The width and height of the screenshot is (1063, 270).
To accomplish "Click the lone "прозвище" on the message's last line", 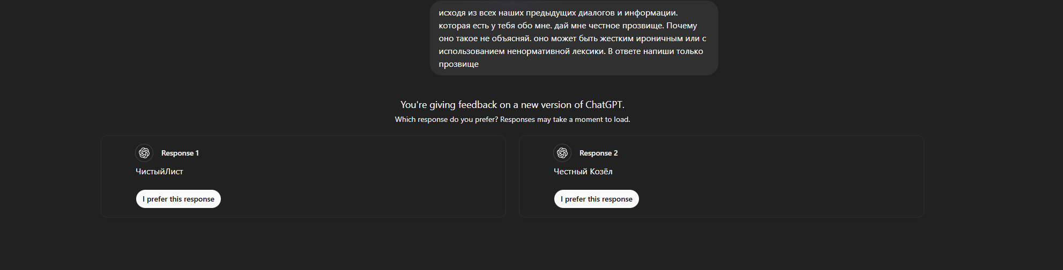I will point(459,64).
